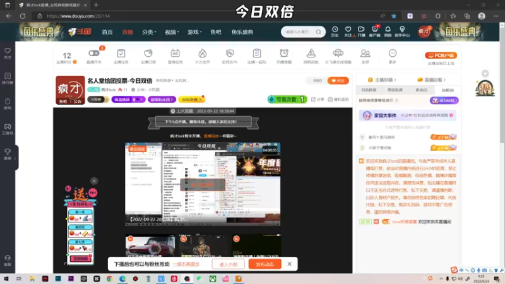Viewport: 505px width, 284px height.
Task: Go to 首页 home in navigation
Action: (x=107, y=32)
